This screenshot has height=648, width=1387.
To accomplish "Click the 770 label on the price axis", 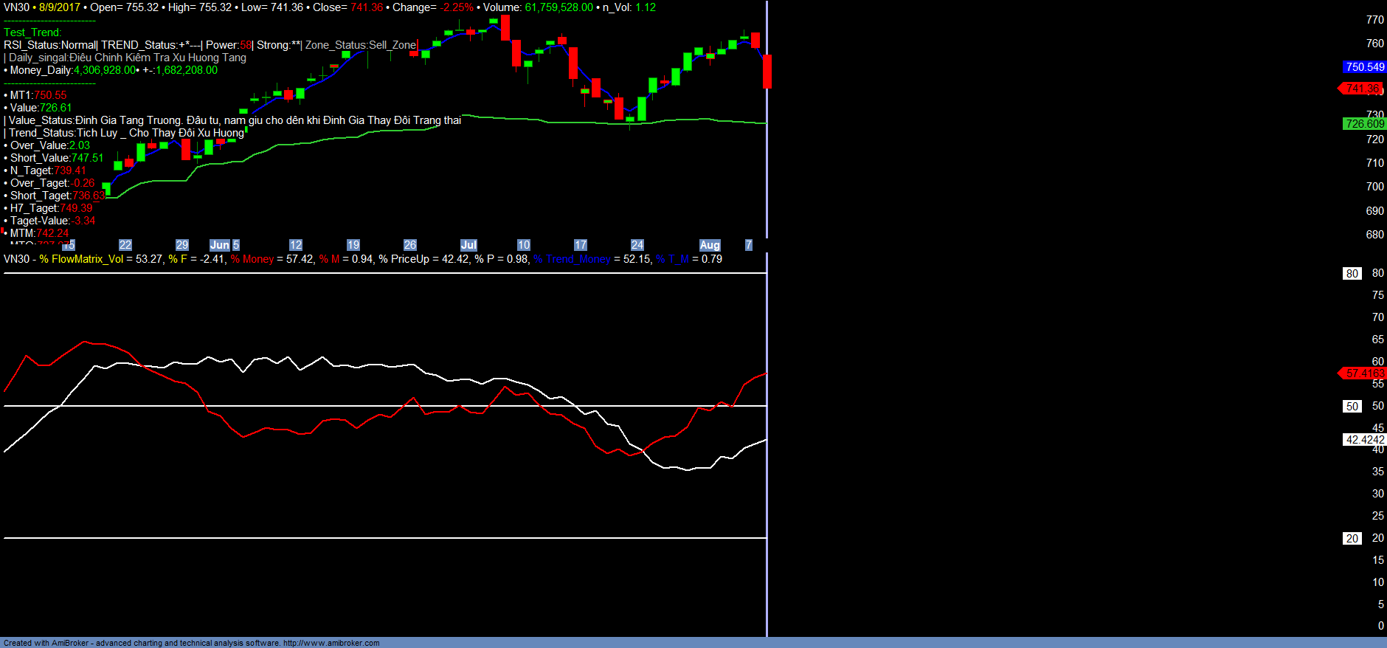I will (1375, 20).
